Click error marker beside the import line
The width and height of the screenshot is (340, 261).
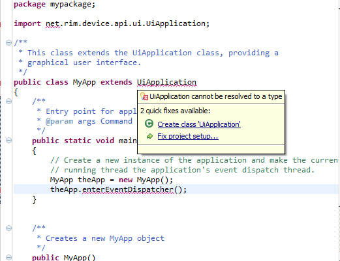(1, 24)
